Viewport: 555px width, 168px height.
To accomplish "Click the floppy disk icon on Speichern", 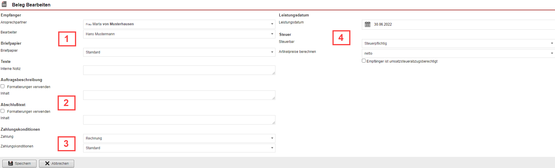I will pos(11,163).
